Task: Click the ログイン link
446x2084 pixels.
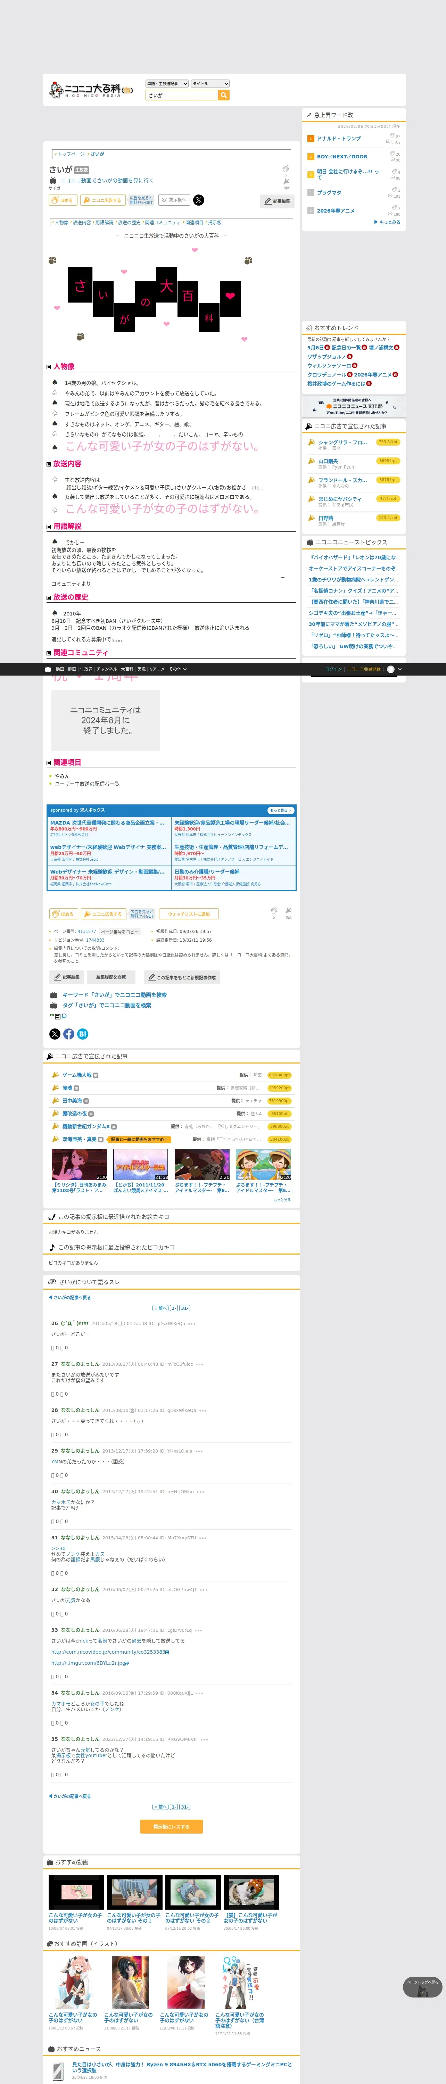Action: 333,669
